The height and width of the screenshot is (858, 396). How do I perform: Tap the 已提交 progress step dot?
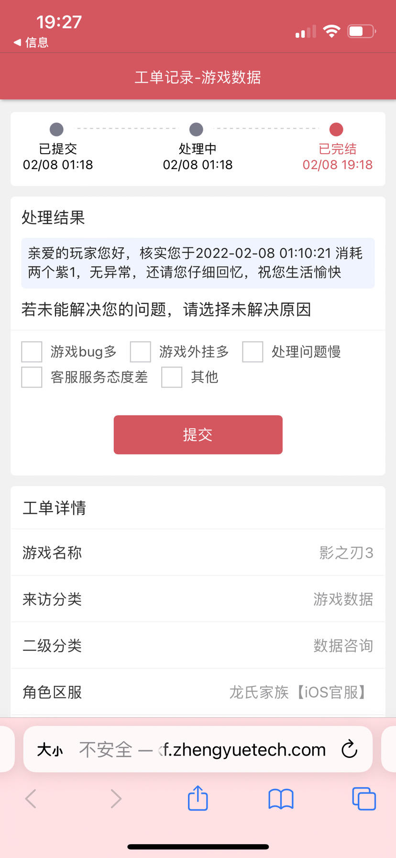tap(56, 129)
